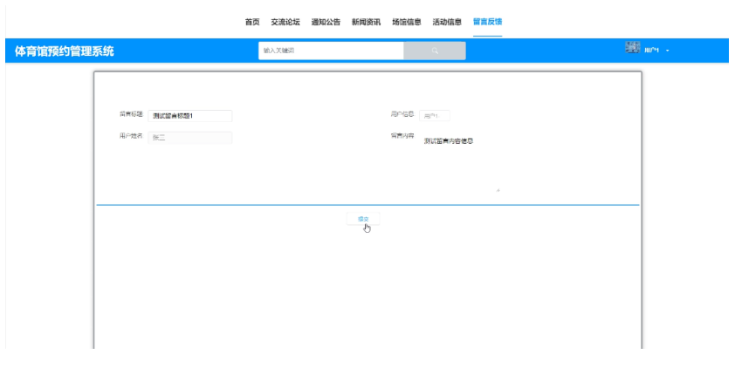Open the 场馆信息 tab

coord(407,22)
